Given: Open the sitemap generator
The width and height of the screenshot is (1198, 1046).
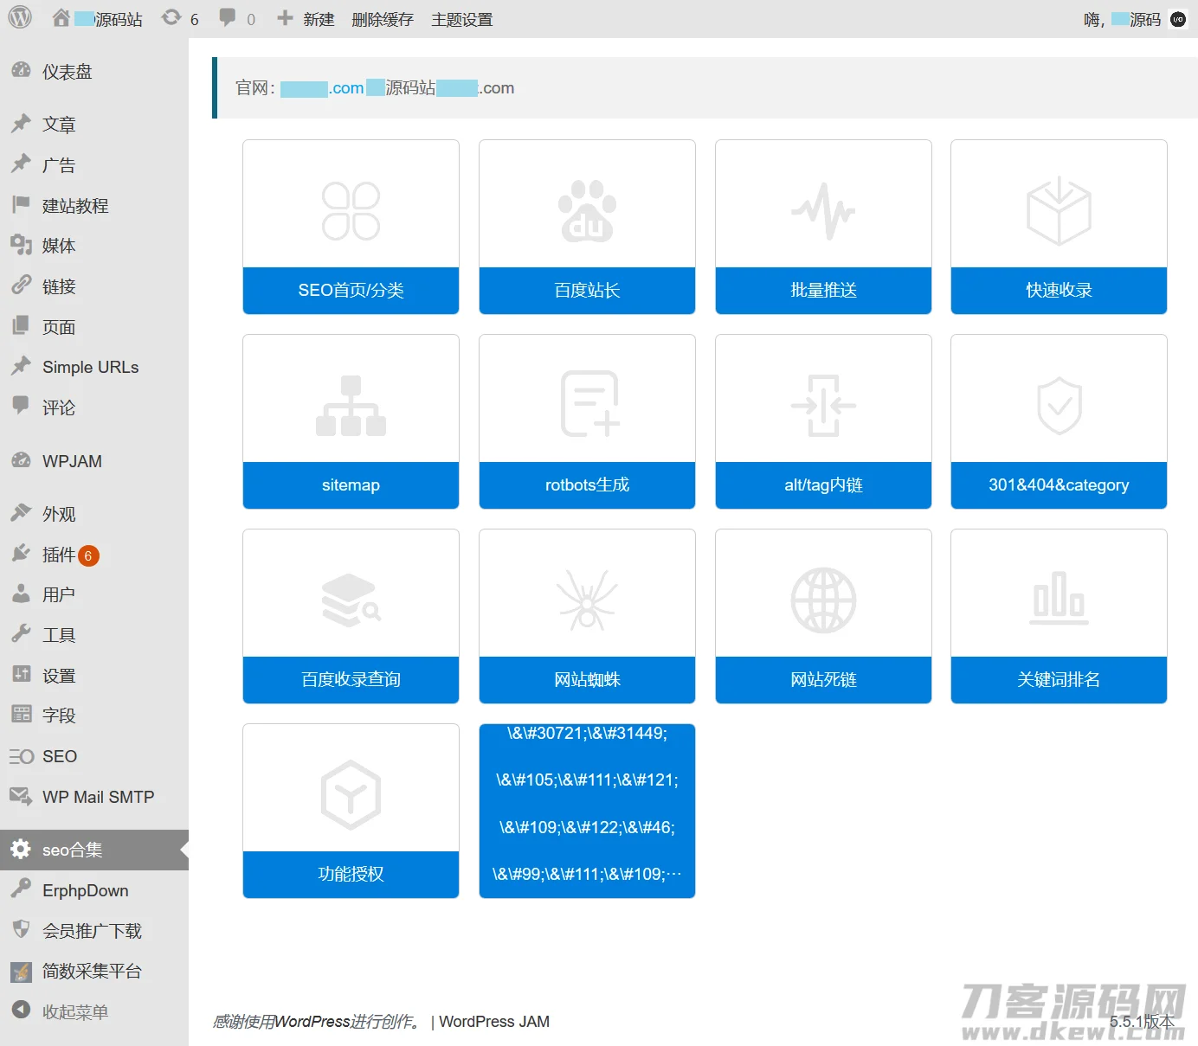Looking at the screenshot, I should 350,485.
